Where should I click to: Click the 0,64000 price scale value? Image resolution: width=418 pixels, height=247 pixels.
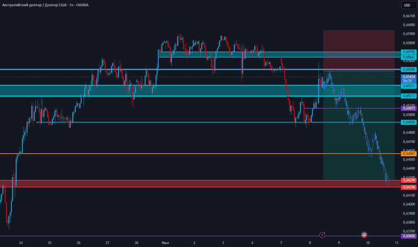point(409,204)
